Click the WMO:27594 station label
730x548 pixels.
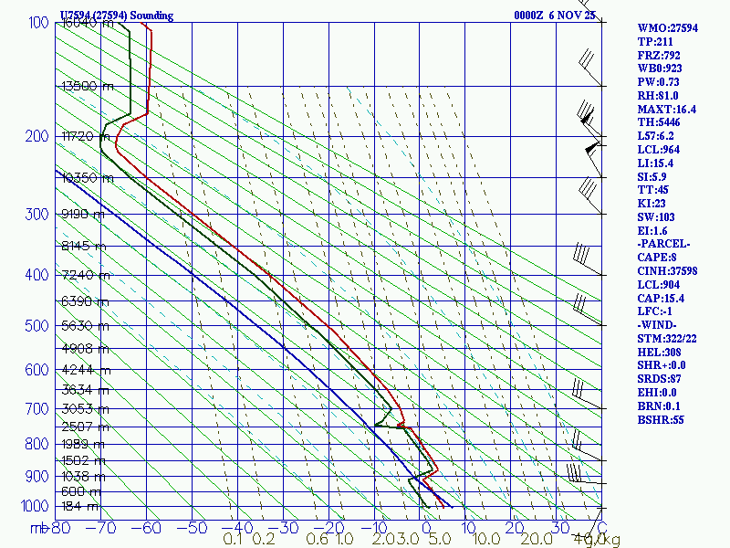click(667, 28)
